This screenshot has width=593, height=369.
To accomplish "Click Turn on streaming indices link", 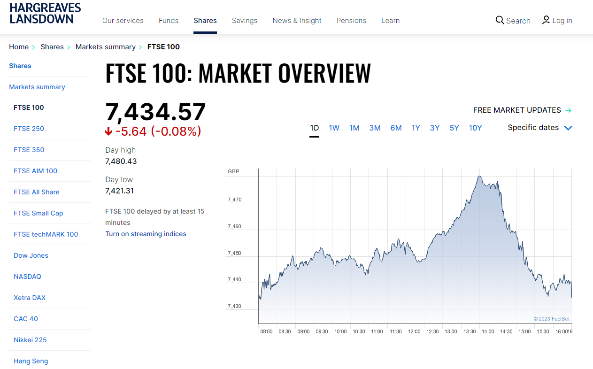I will pos(146,234).
